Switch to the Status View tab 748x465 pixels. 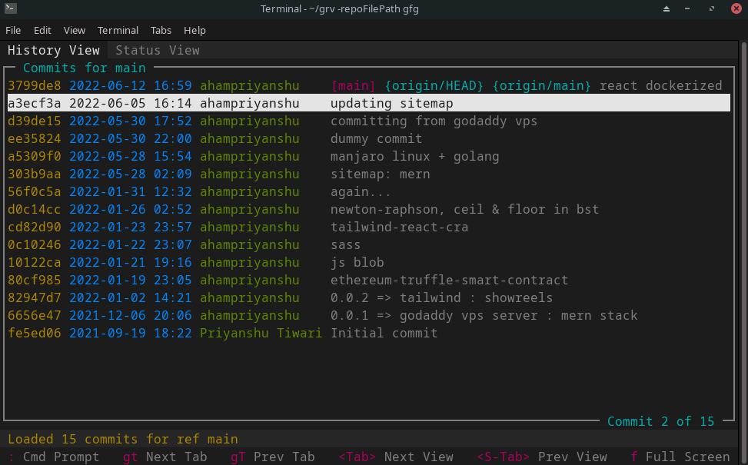[x=158, y=50]
